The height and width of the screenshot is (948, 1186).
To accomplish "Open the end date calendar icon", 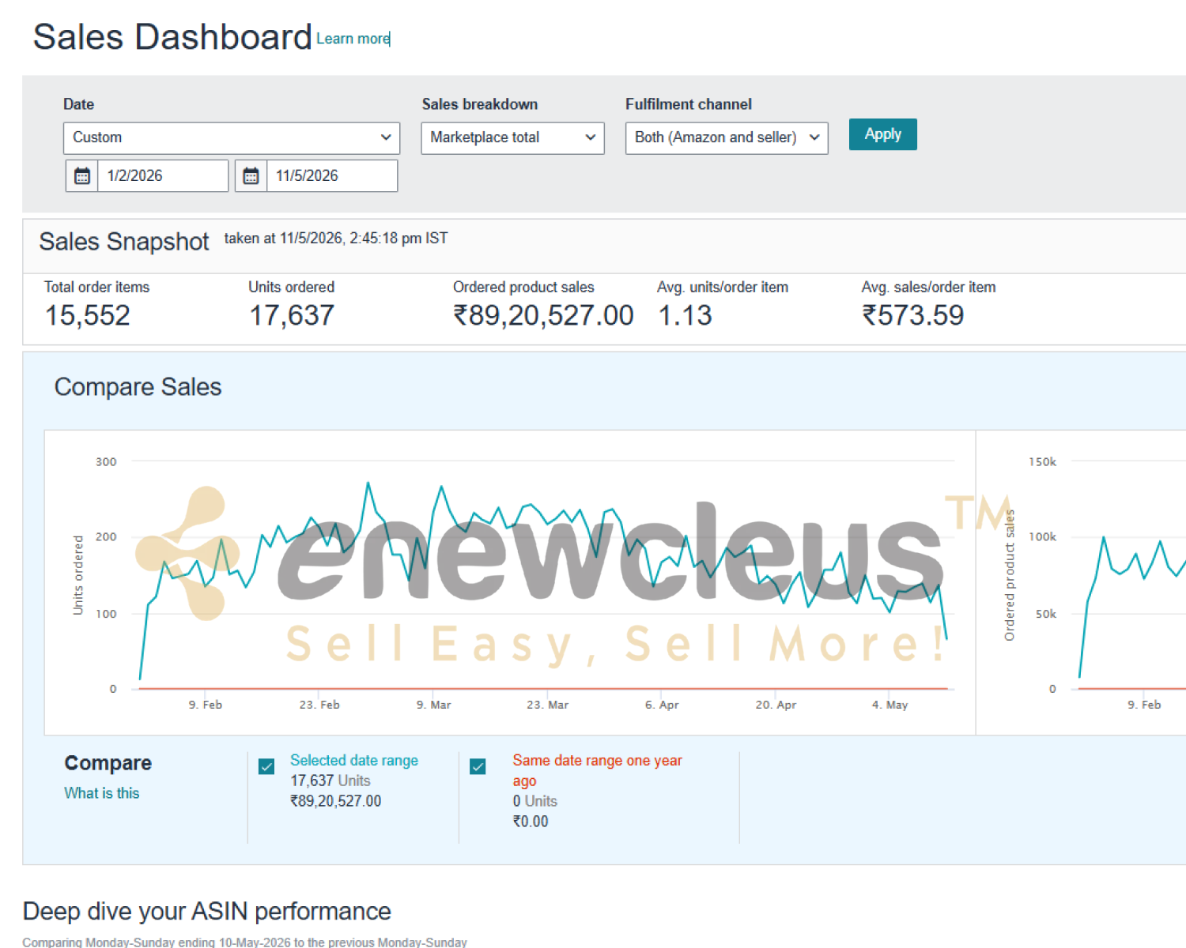I will [251, 175].
